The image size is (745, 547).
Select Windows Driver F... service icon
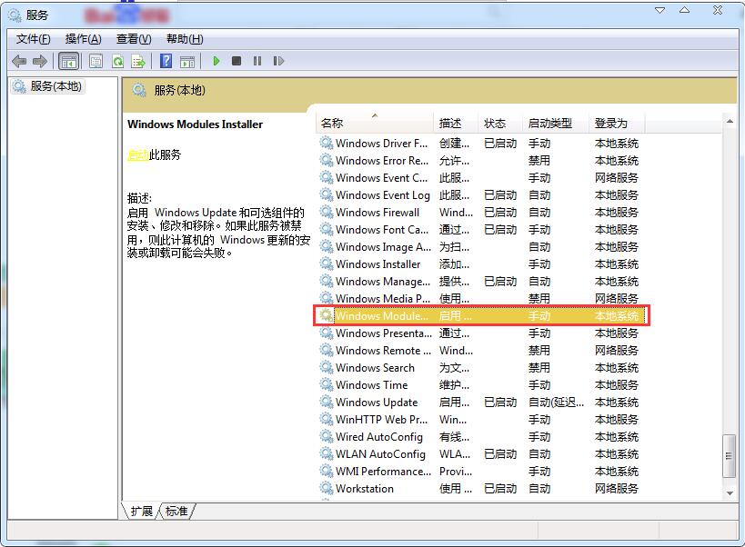[326, 143]
